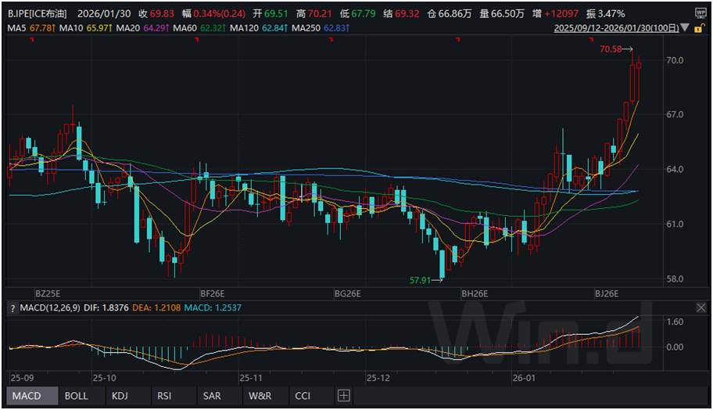Click the DEA: 1.2108 value
Image resolution: width=713 pixels, height=410 pixels.
(156, 308)
